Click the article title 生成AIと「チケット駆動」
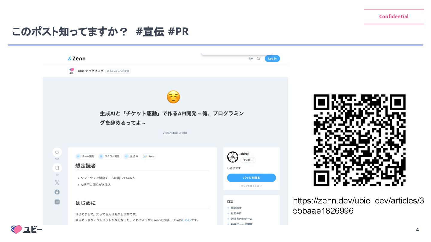Viewport: 431px width, 242px height. click(172, 118)
